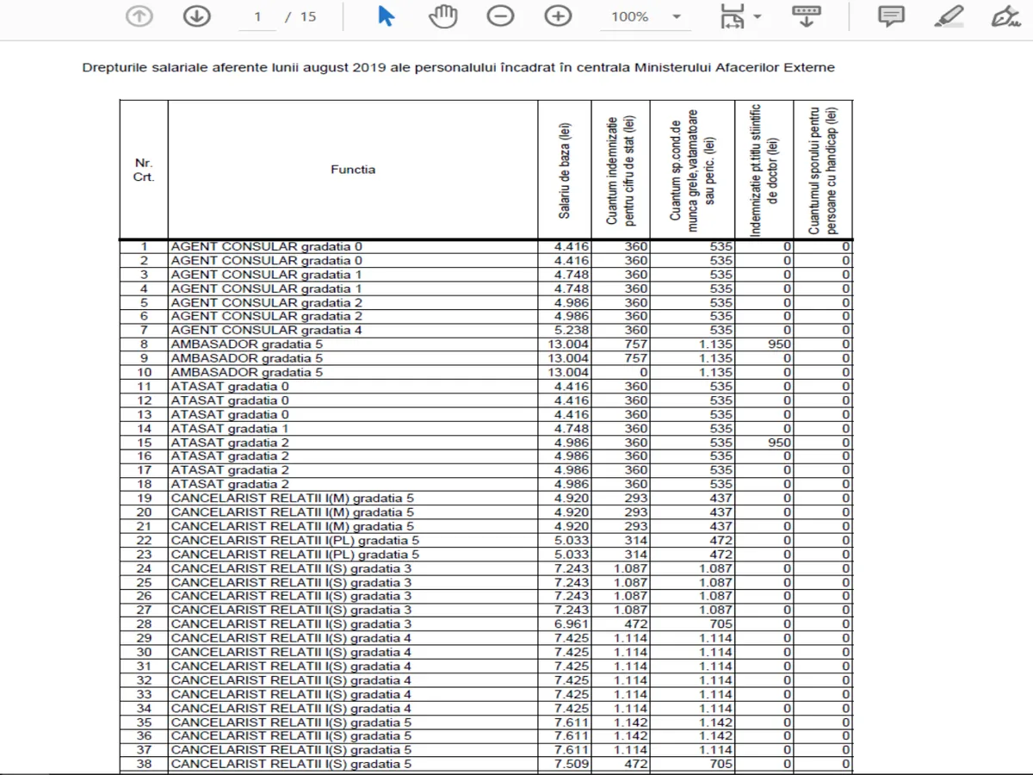Click the document title text line

(458, 67)
